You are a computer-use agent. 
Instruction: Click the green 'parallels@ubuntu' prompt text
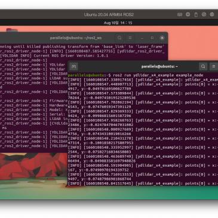[x=86, y=75]
